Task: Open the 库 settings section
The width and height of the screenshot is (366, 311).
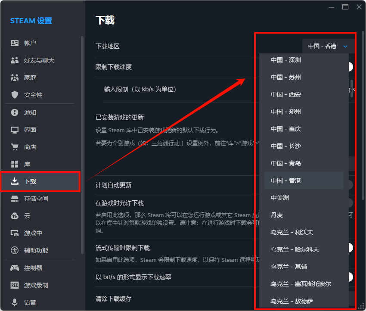Action: (x=26, y=164)
